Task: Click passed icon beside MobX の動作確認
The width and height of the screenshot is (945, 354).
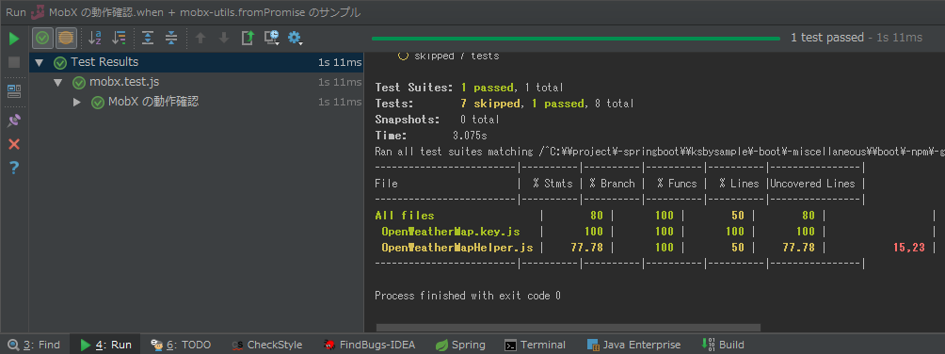Action: coord(98,103)
